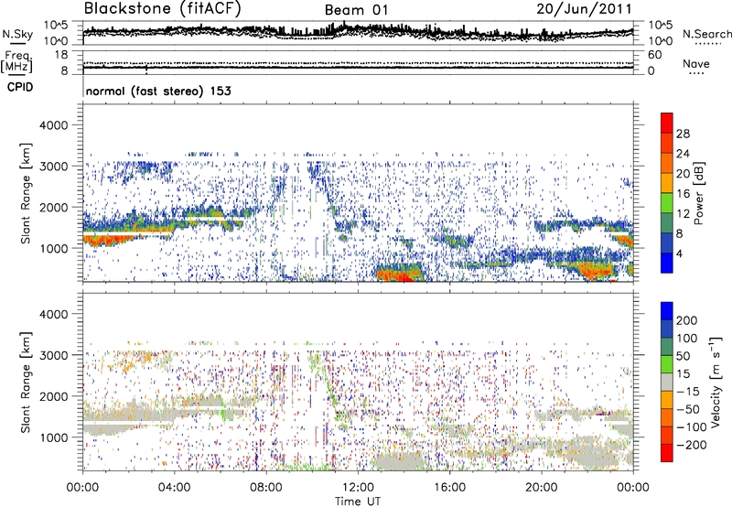Click the "50" tick on Velocity colorbar
The width and height of the screenshot is (732, 507).
(683, 356)
